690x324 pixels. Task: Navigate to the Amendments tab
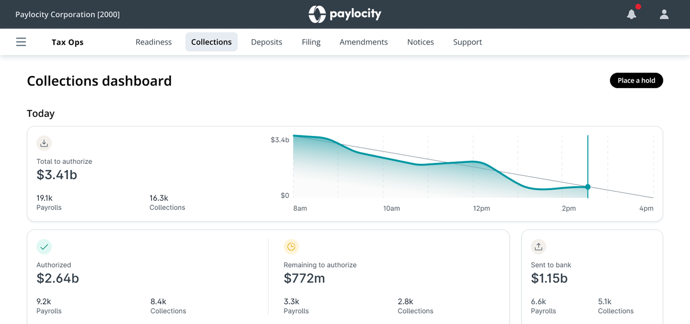pyautogui.click(x=363, y=42)
